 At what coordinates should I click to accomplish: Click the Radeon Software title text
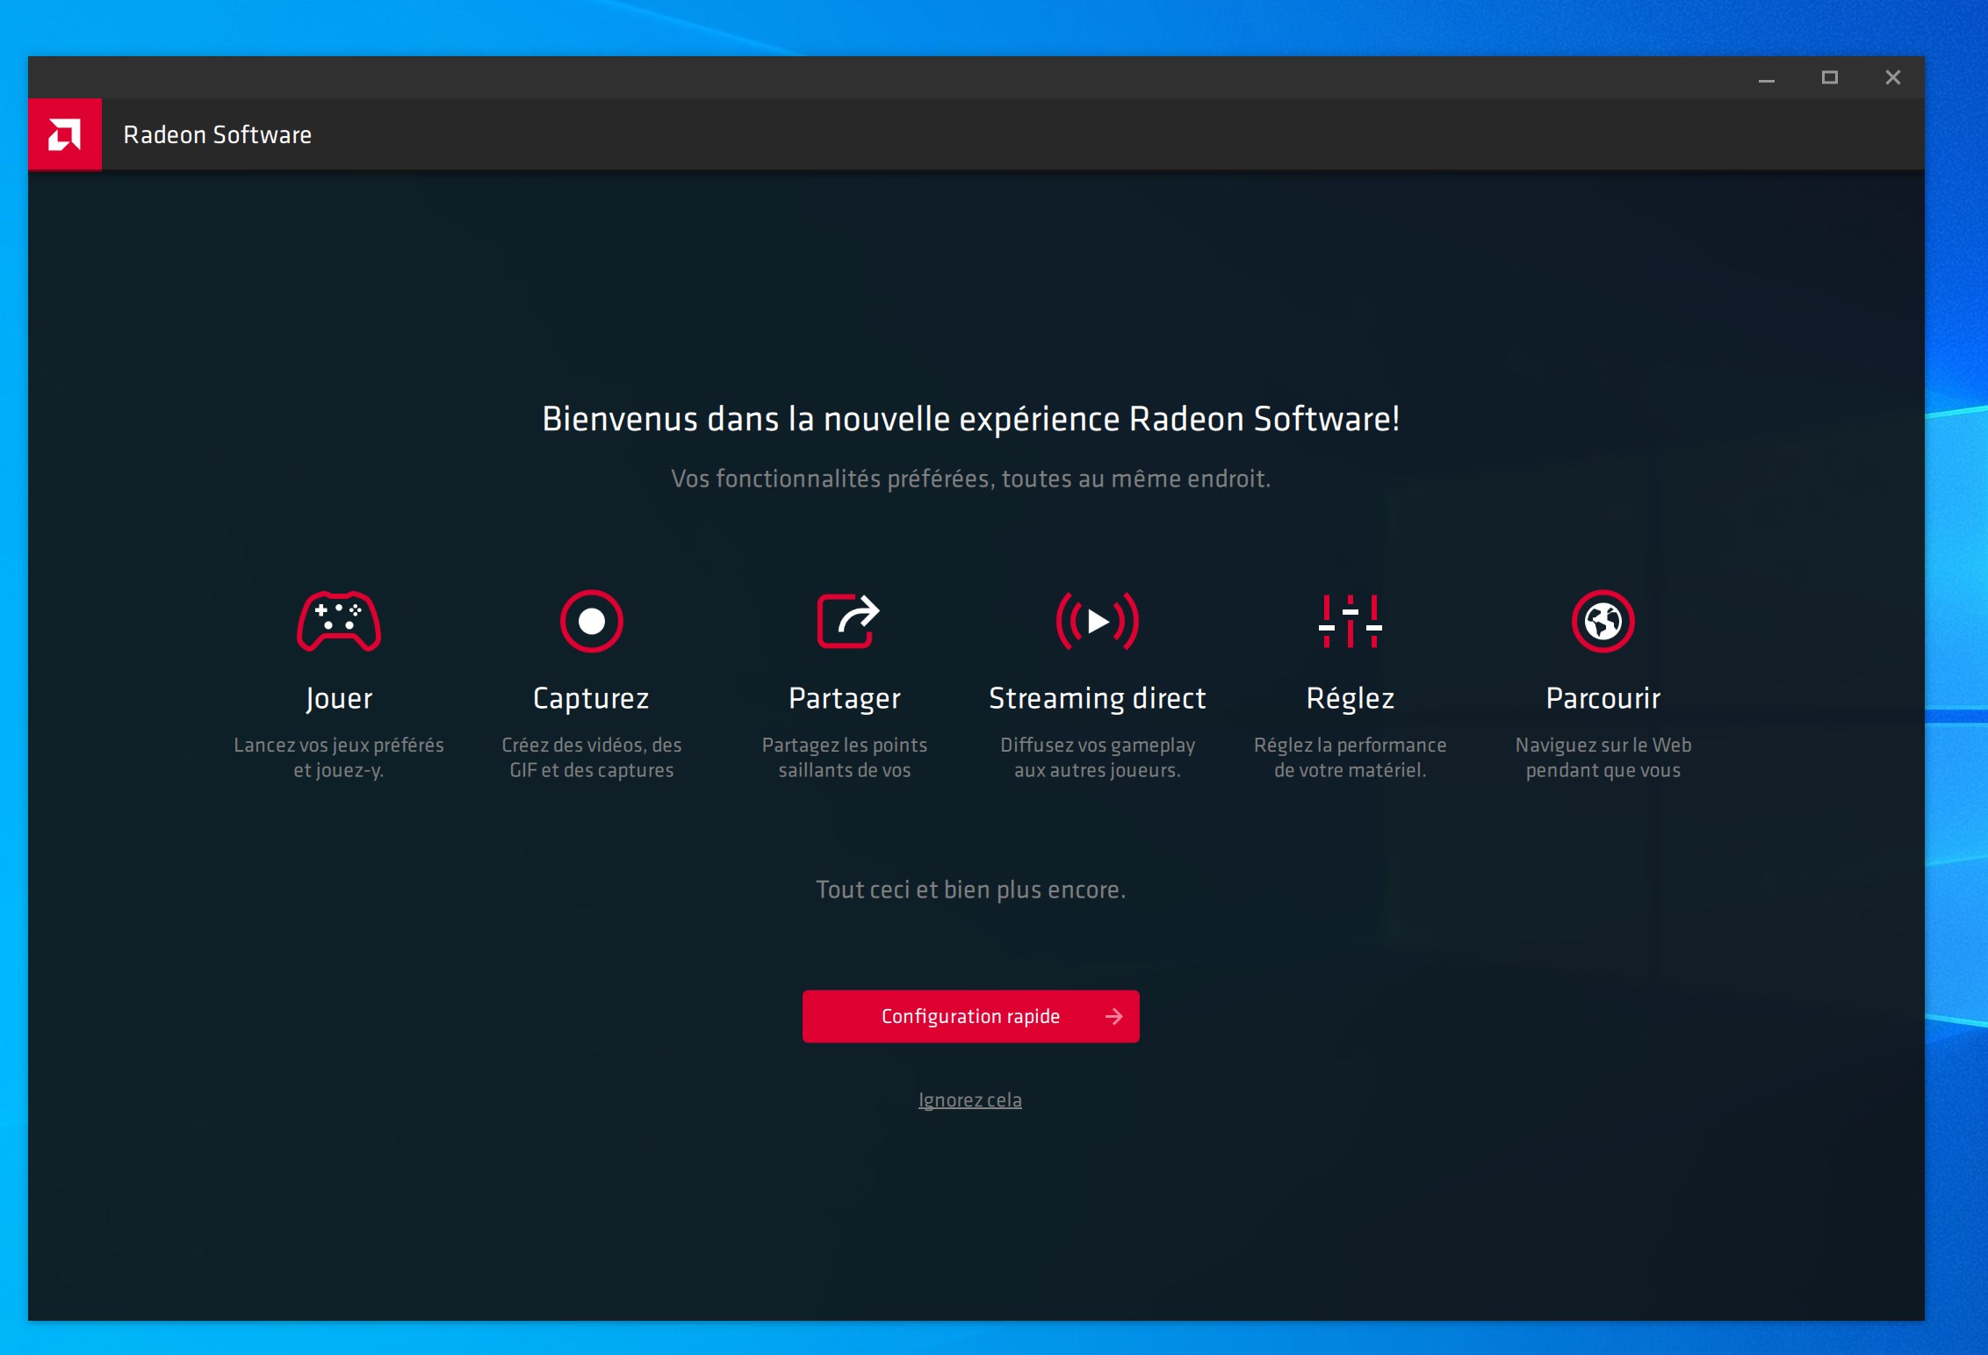pos(217,134)
